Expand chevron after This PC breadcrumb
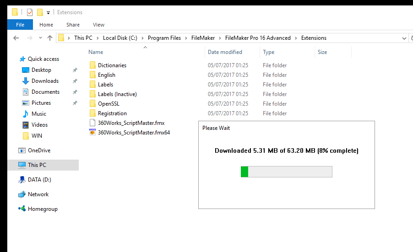 tap(98, 38)
